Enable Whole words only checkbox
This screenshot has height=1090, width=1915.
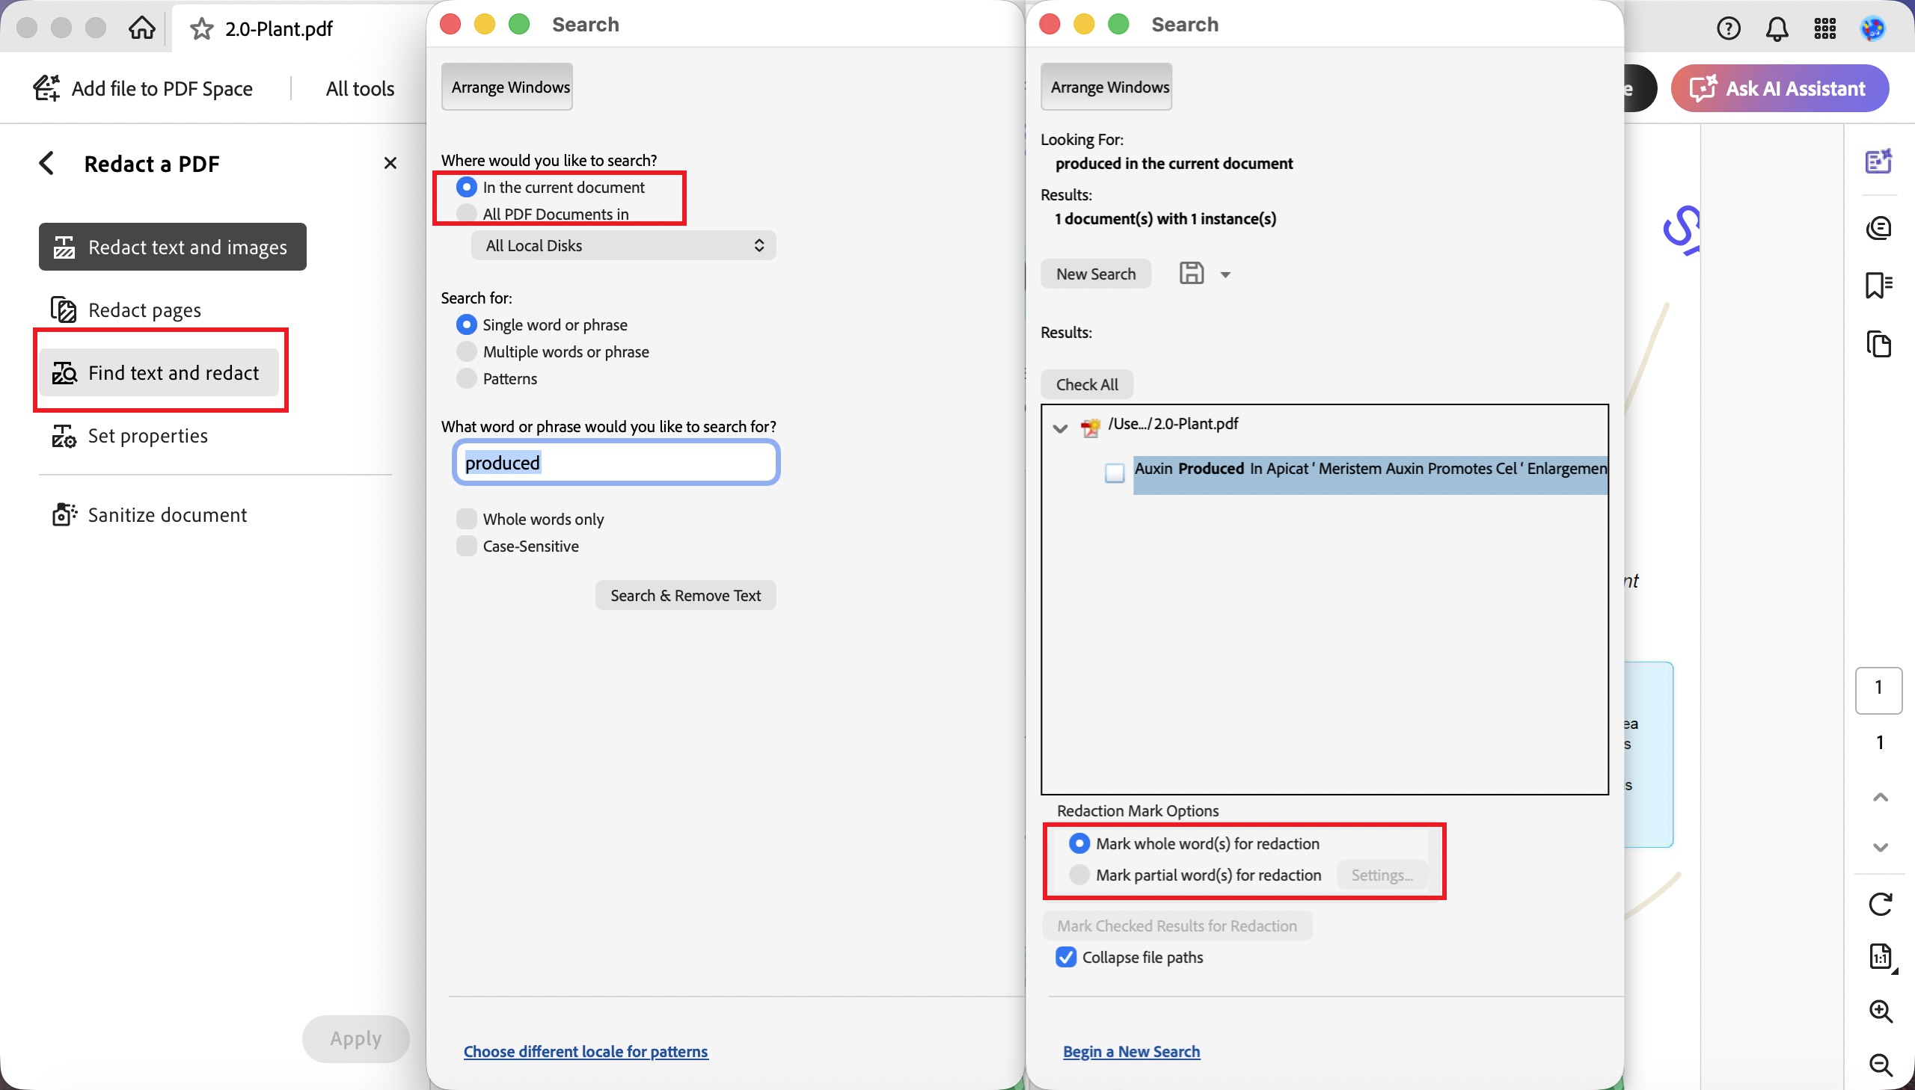(x=466, y=519)
